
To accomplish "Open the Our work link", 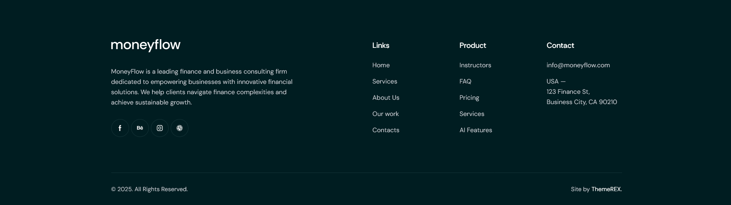I will (x=385, y=114).
